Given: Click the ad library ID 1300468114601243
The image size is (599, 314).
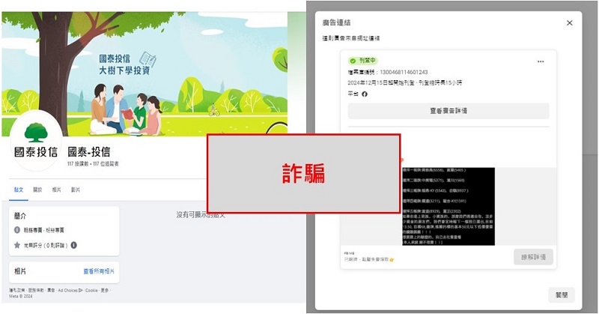Looking at the screenshot, I should pyautogui.click(x=404, y=72).
